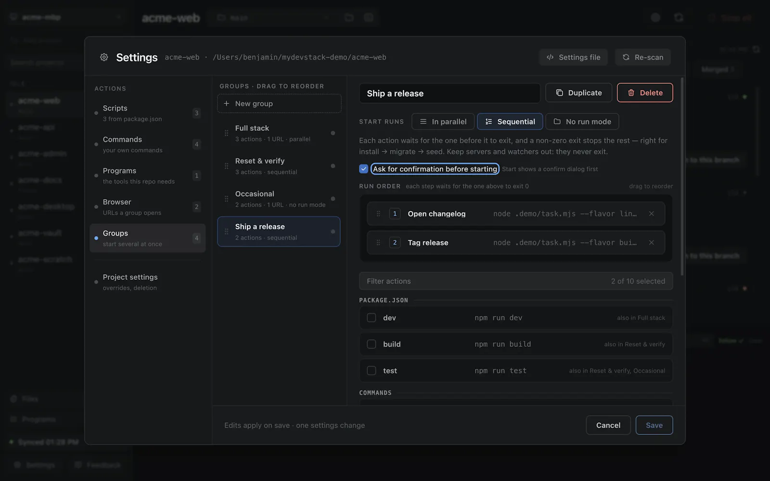Uncheck Ask for confirmation before starting
770x481 pixels.
pos(364,169)
